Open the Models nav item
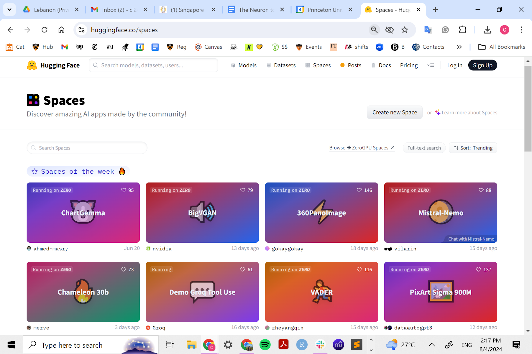532x354 pixels. pyautogui.click(x=244, y=65)
